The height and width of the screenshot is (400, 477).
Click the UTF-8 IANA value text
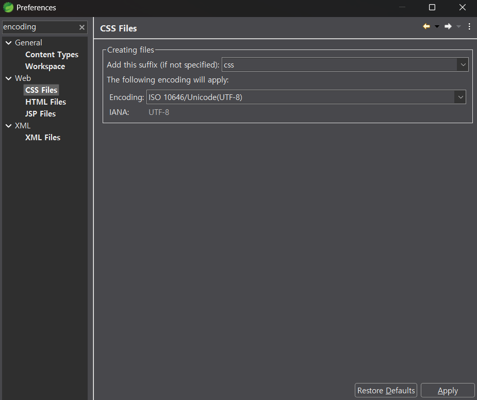(x=159, y=112)
